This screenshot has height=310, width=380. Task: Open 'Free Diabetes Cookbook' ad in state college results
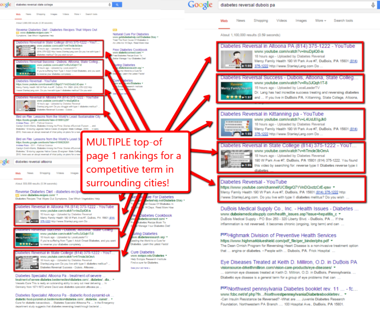130,49
